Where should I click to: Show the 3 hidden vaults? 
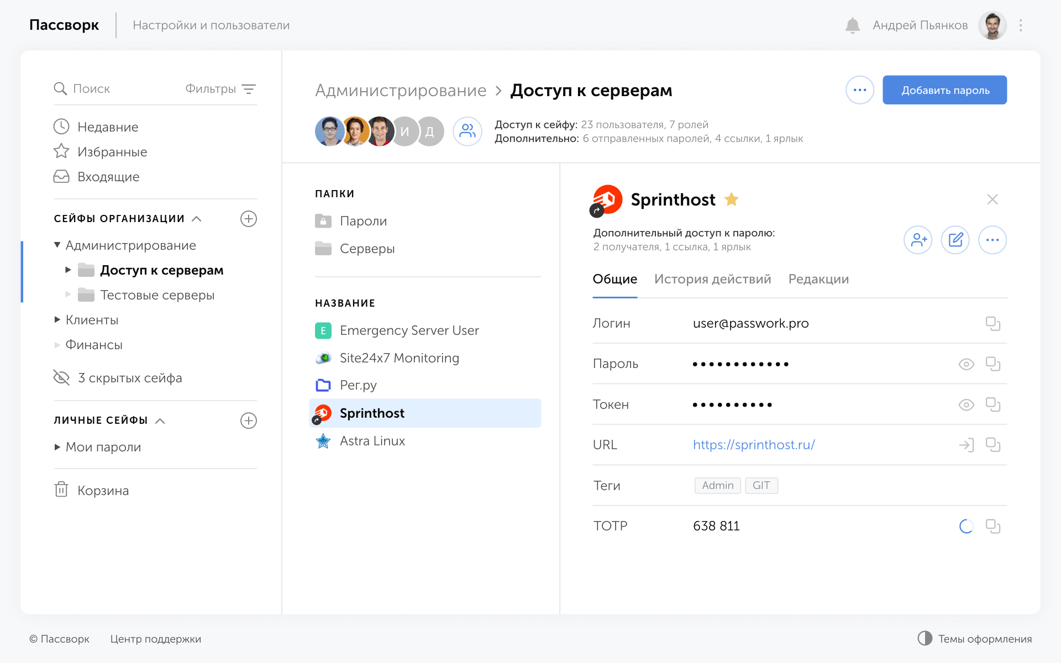pyautogui.click(x=118, y=378)
